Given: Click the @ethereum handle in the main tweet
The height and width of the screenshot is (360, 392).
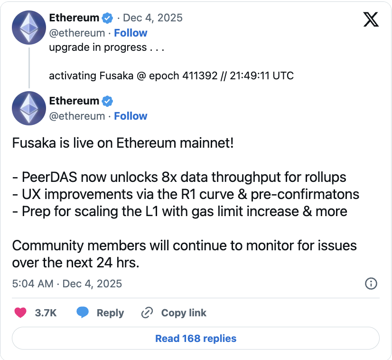Looking at the screenshot, I should [x=77, y=116].
